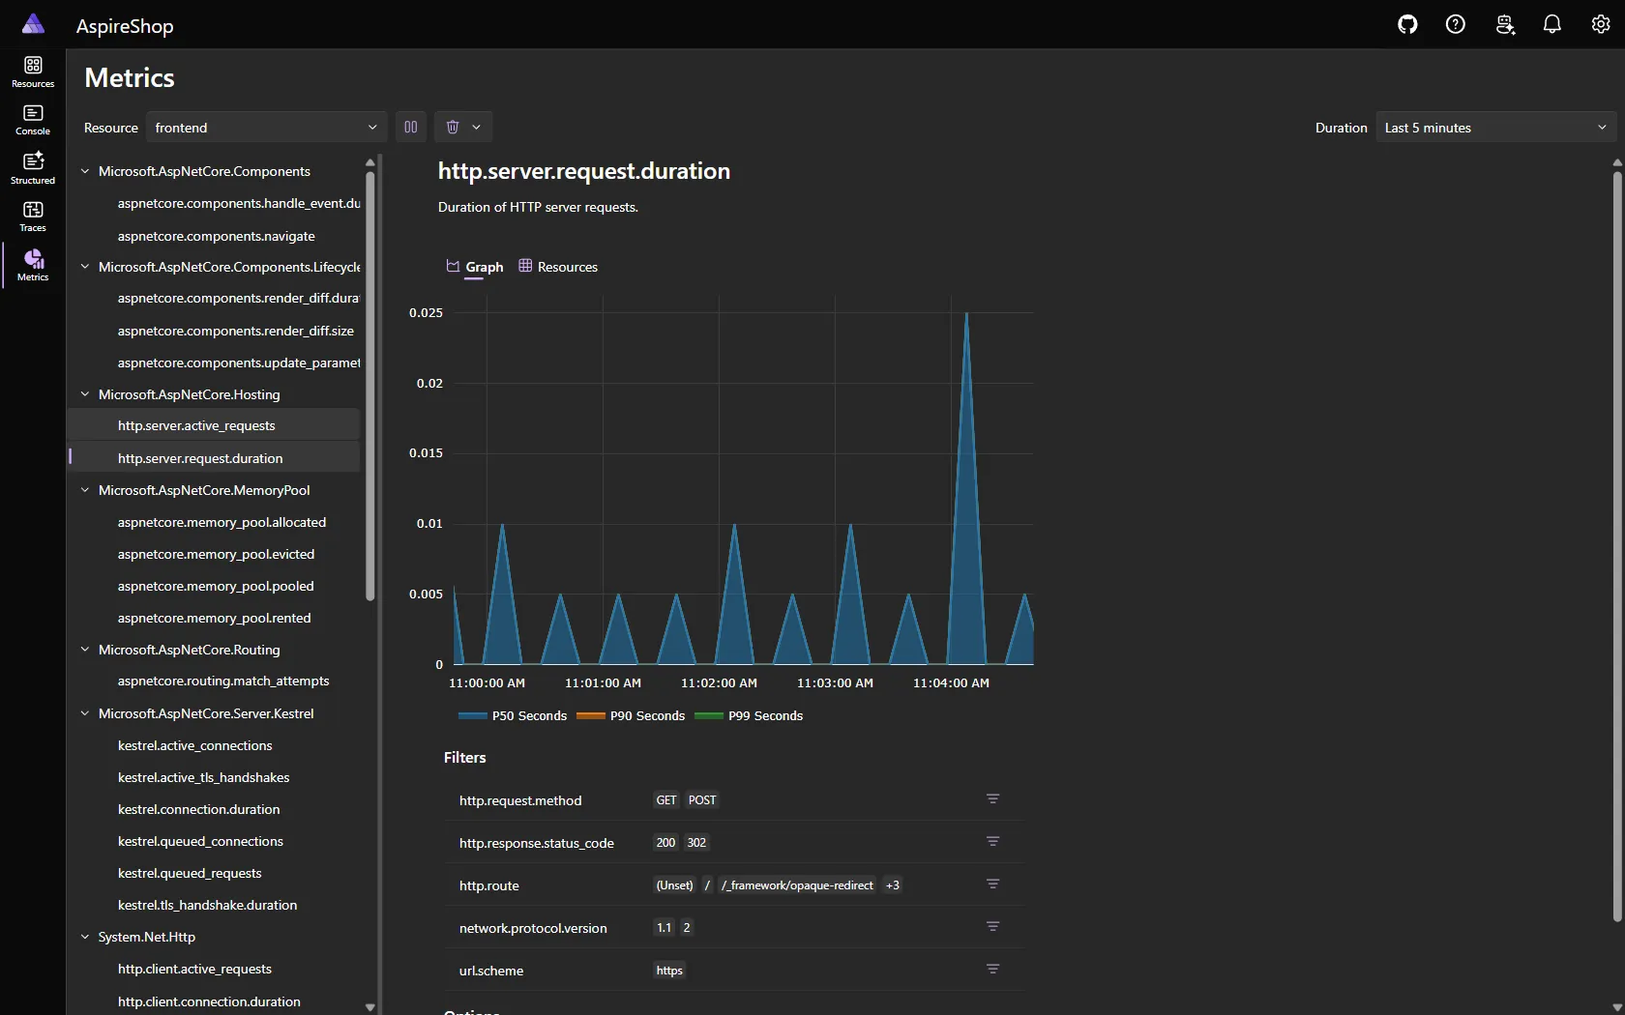This screenshot has height=1015, width=1625.
Task: Collapse the Microsoft.AspNetCore.Hosting group
Action: pyautogui.click(x=85, y=394)
